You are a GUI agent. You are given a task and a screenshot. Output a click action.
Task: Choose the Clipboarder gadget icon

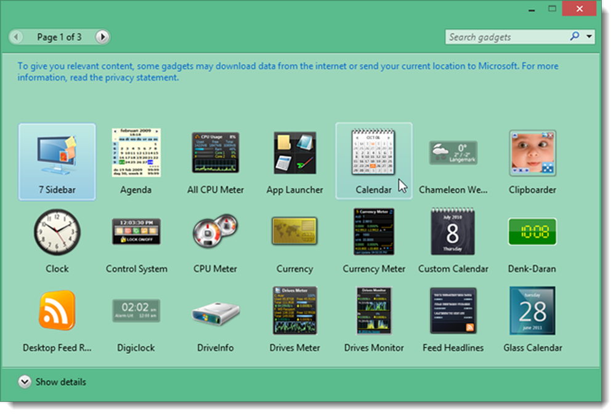(532, 153)
